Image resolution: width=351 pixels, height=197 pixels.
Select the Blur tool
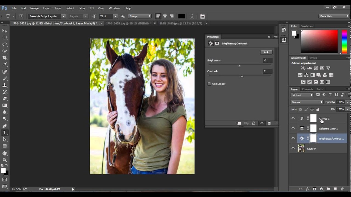coord(5,112)
